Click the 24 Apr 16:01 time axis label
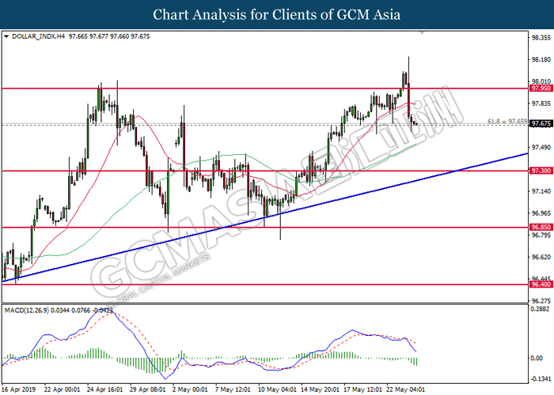The height and width of the screenshot is (395, 554). (104, 389)
